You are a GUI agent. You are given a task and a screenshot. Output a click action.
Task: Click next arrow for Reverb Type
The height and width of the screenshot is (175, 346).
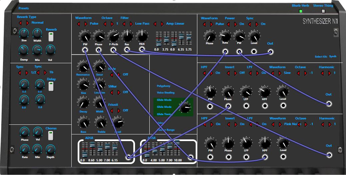(27, 23)
